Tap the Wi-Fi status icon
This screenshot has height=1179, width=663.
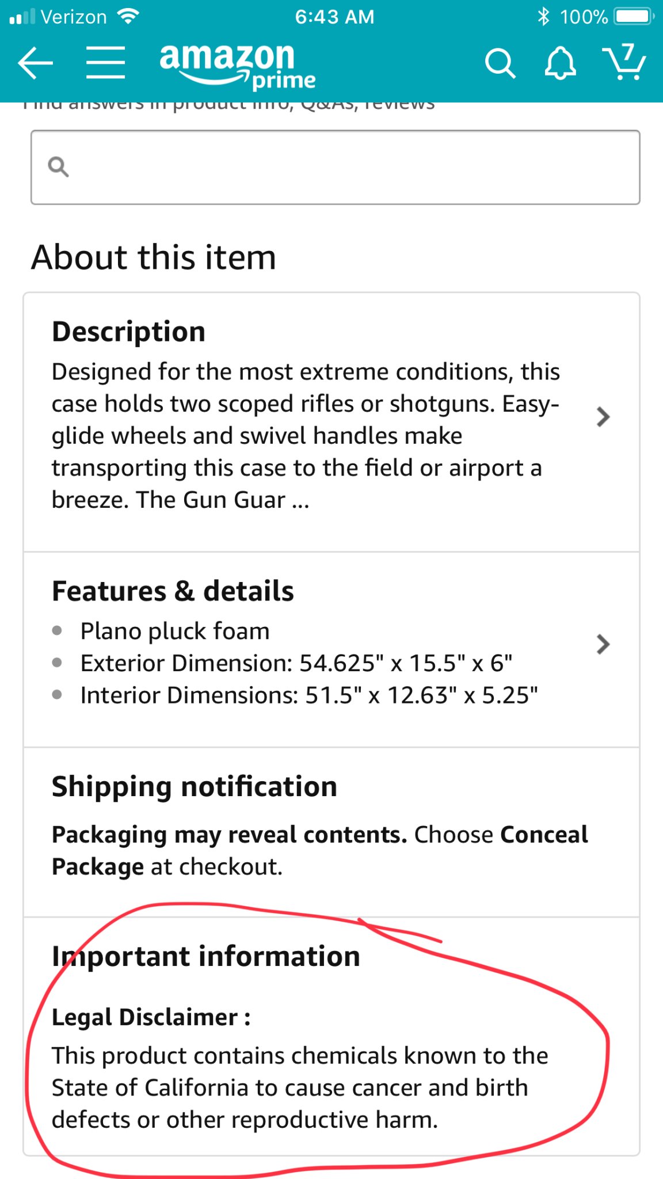[x=128, y=16]
